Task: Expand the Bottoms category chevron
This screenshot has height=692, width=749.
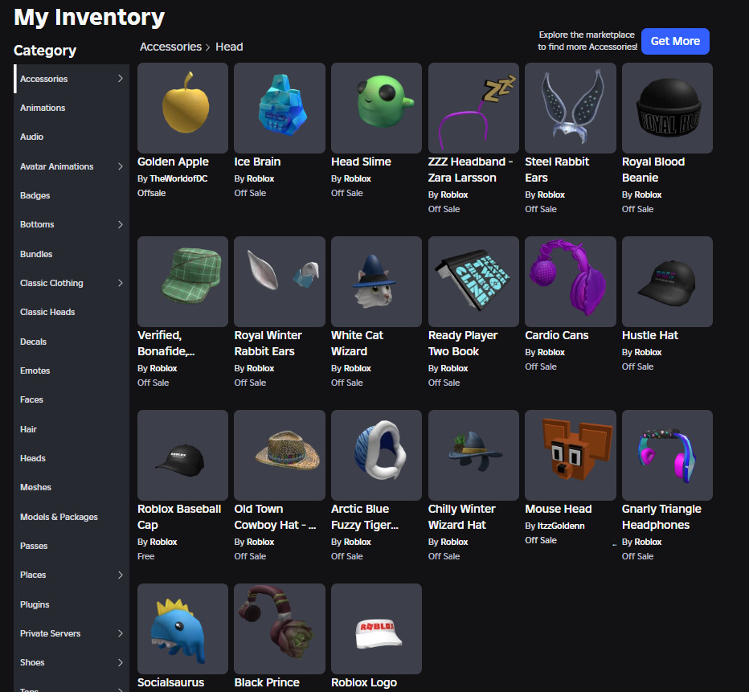Action: (x=121, y=224)
